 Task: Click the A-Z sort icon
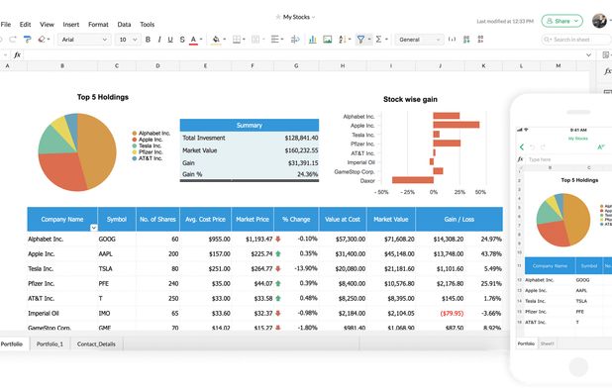(x=343, y=40)
